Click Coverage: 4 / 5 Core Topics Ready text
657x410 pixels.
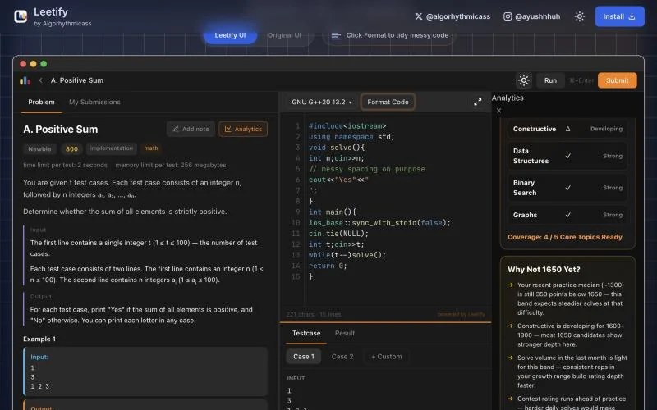tap(565, 237)
